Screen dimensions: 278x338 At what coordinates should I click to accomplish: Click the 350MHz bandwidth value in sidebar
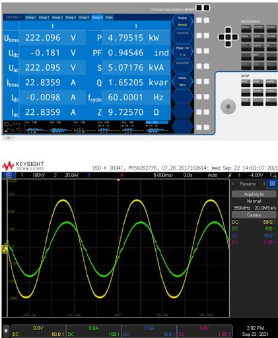point(242,208)
